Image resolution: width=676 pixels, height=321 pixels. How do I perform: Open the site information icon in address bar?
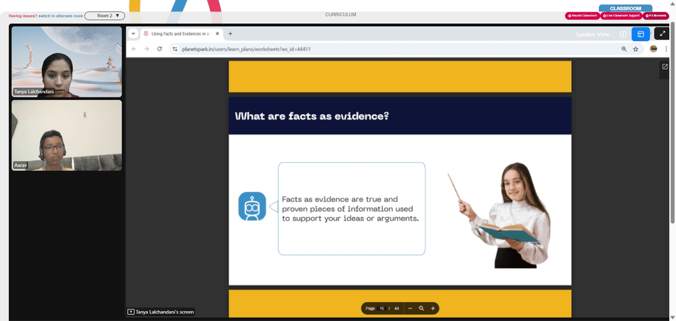click(174, 49)
